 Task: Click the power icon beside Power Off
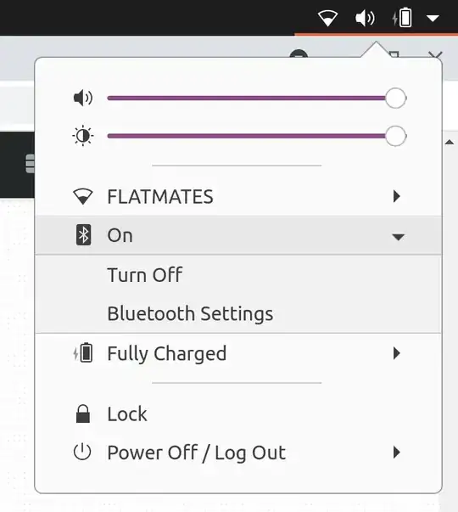(x=82, y=452)
